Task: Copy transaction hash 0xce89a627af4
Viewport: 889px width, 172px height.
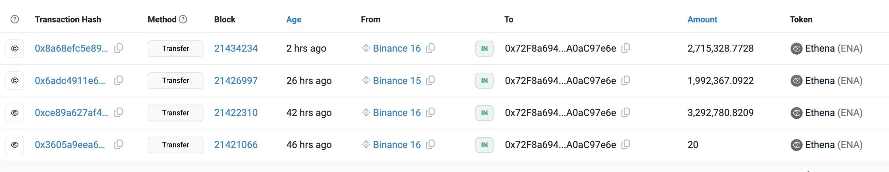Action: click(x=118, y=112)
